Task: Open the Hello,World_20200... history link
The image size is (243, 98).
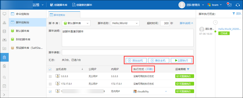Action: [x=230, y=29]
